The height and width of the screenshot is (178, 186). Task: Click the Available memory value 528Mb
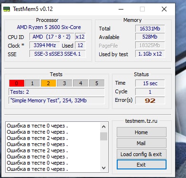pyautogui.click(x=150, y=37)
